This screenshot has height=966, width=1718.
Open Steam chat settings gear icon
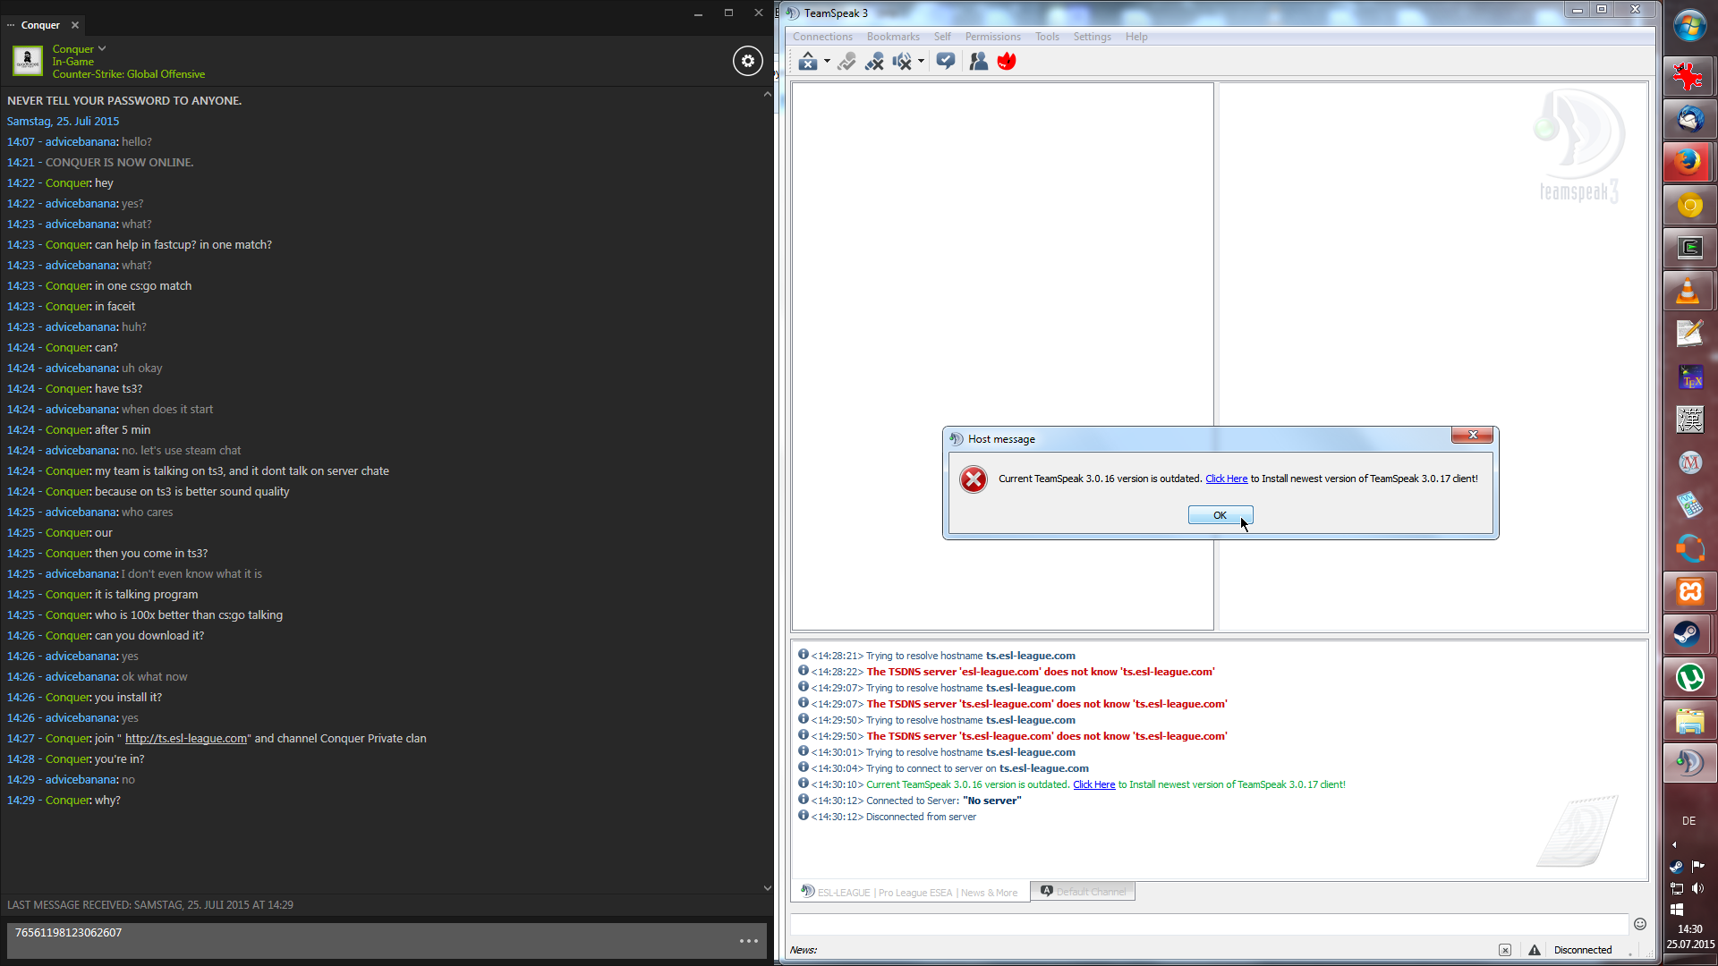[748, 61]
